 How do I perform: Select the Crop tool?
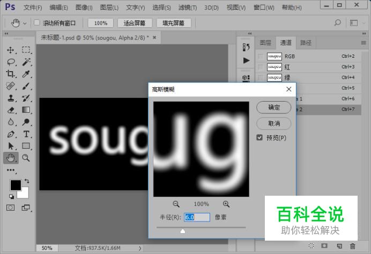coord(10,74)
